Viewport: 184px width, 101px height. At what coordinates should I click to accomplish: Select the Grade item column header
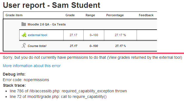14,15
